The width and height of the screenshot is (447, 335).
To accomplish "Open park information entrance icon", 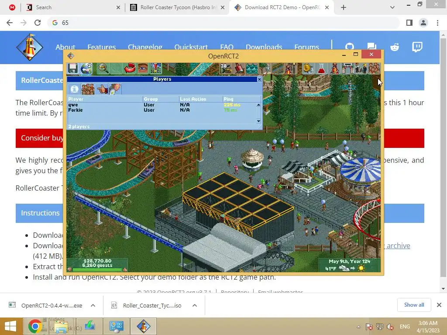I will (x=347, y=68).
